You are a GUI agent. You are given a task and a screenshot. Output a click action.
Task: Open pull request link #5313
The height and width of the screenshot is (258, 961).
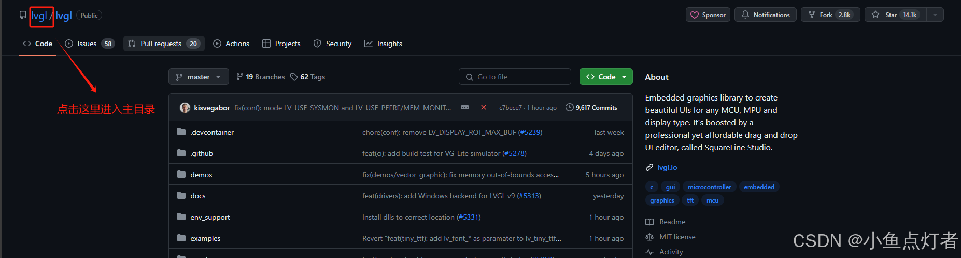(x=529, y=196)
